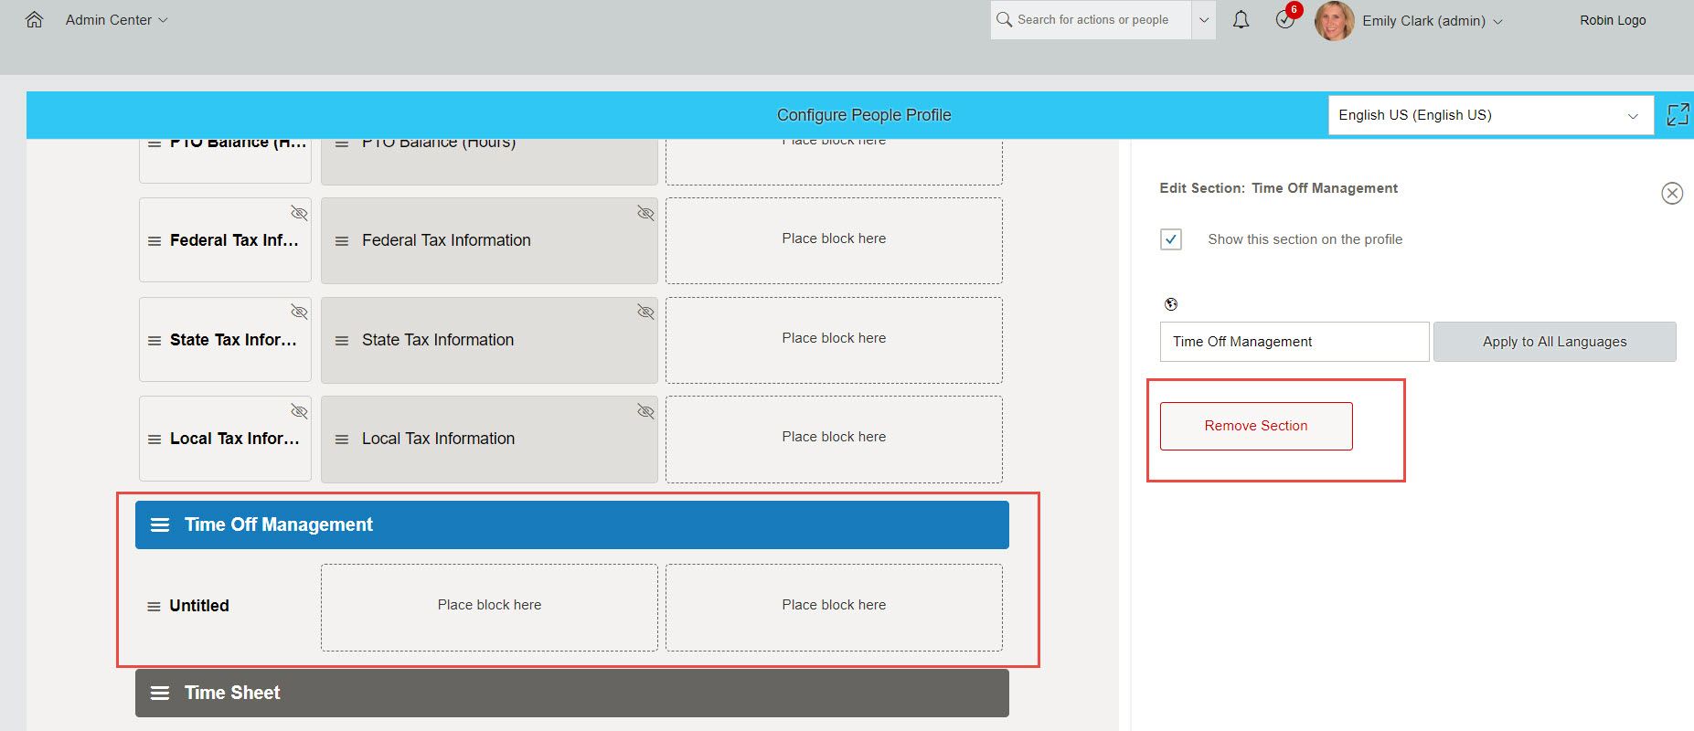Close the Edit Section panel
The height and width of the screenshot is (731, 1694).
pyautogui.click(x=1672, y=193)
